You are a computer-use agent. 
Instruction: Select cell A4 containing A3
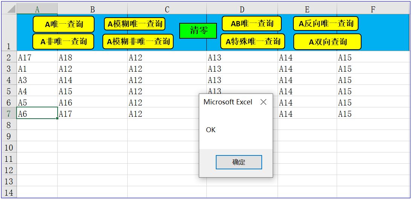(x=37, y=79)
